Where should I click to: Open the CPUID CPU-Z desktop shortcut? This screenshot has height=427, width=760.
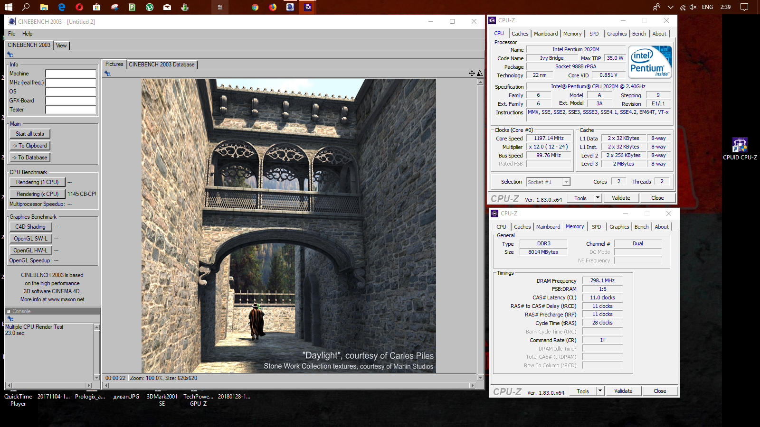(740, 149)
